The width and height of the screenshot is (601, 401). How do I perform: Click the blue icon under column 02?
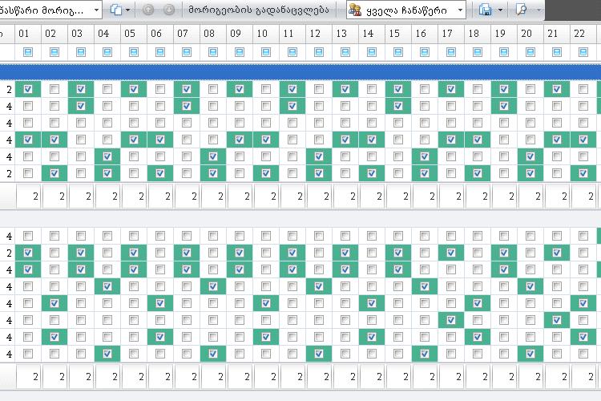(x=54, y=52)
